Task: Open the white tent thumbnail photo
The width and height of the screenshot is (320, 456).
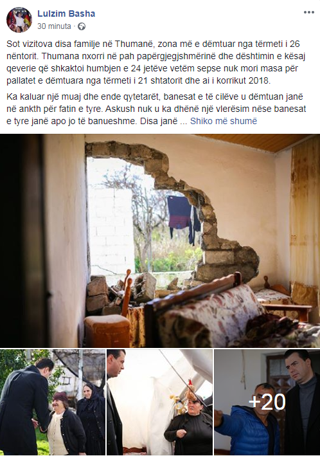Action: click(x=159, y=403)
